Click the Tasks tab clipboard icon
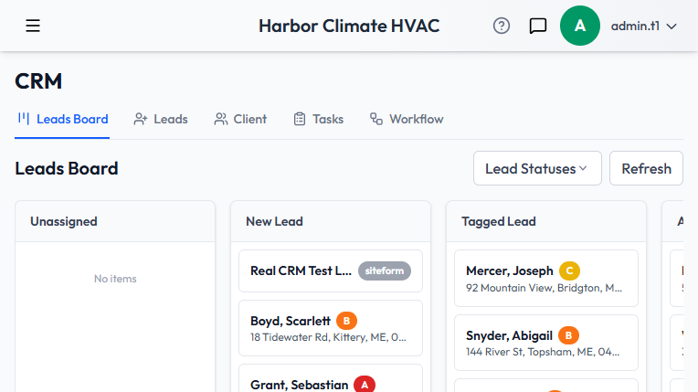 (x=300, y=119)
